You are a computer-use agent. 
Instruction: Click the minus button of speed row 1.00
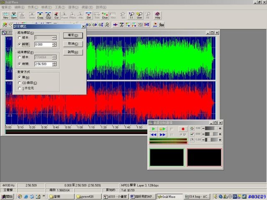[x=203, y=140]
